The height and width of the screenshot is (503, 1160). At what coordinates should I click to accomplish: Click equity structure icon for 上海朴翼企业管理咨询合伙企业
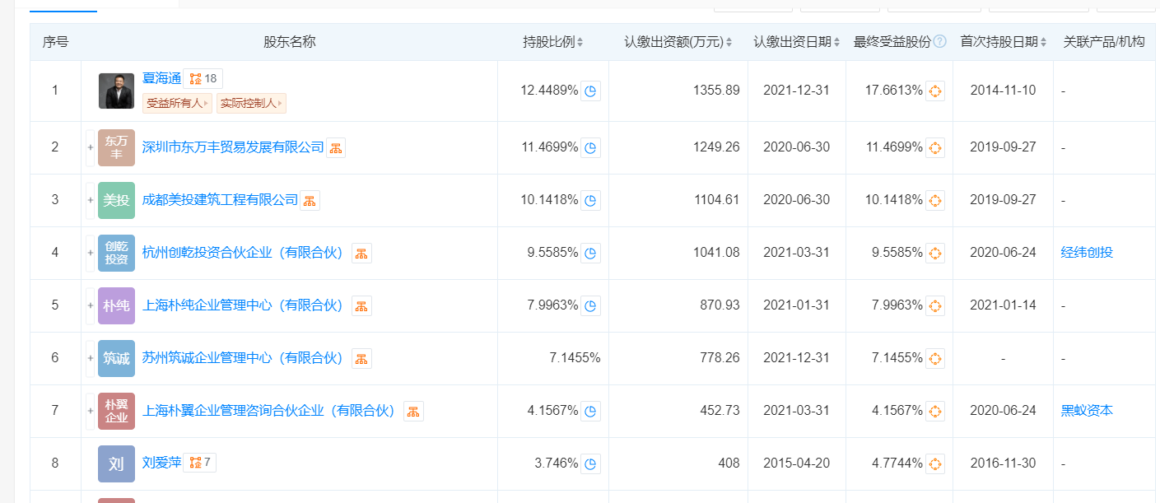point(413,412)
